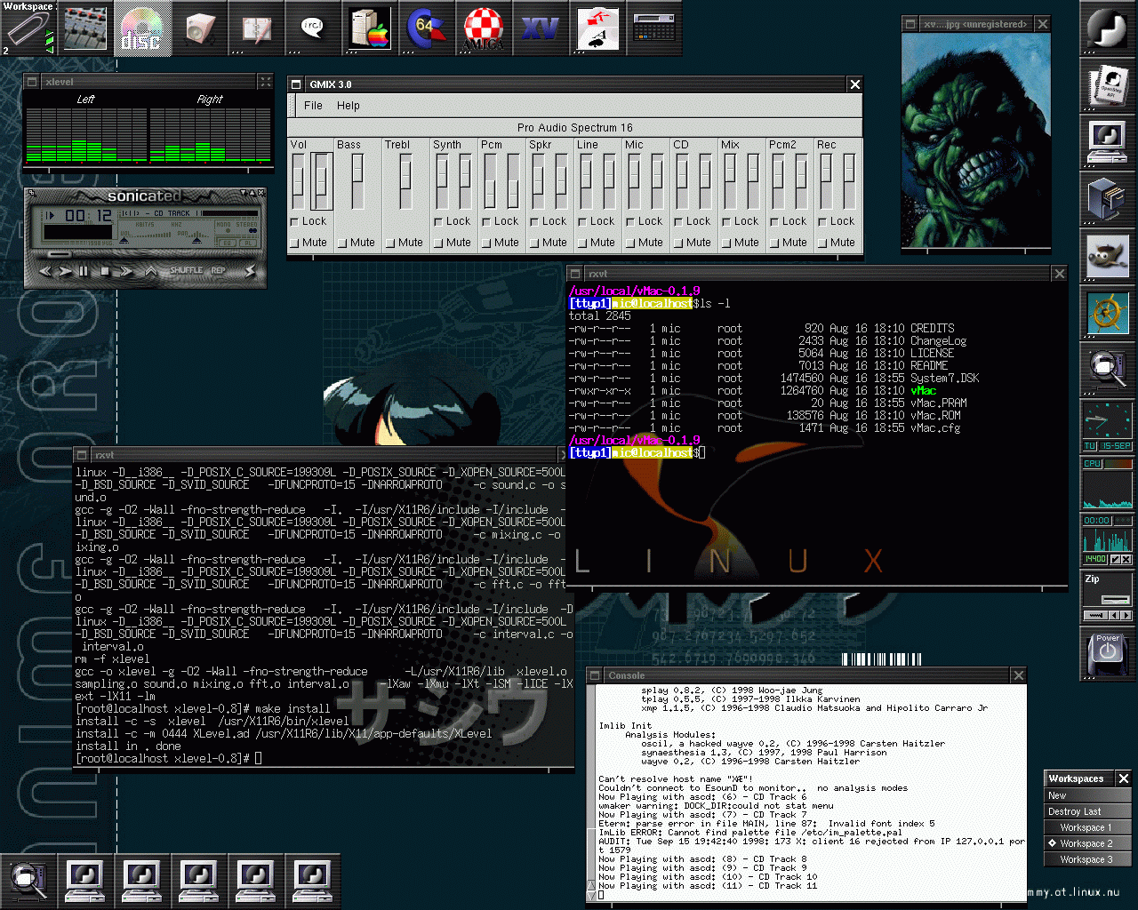1138x910 pixels.
Task: Start the Commodore 64 emulator icon
Action: pos(427,28)
